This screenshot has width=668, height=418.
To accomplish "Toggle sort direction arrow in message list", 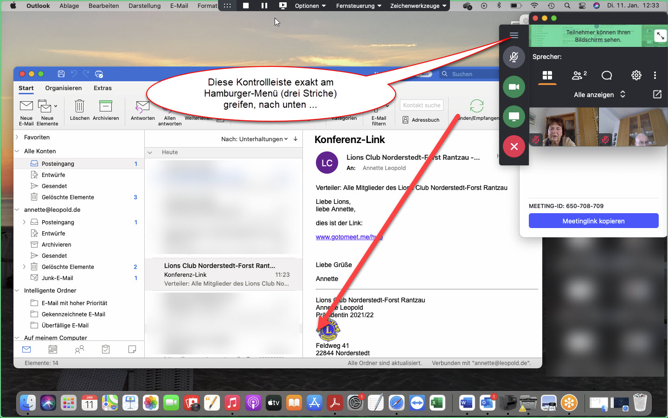I will [x=295, y=139].
